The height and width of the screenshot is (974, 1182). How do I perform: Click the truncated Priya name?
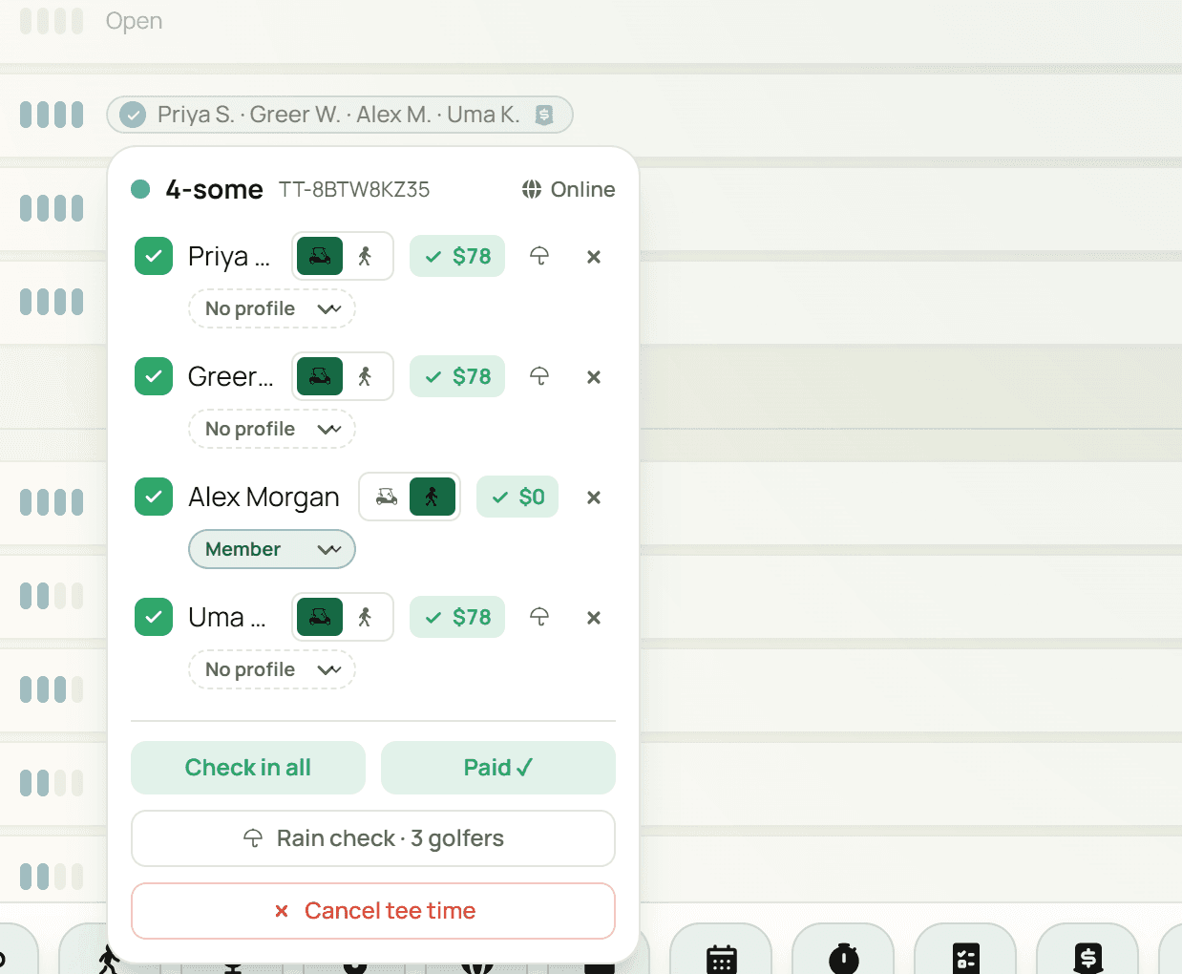[229, 256]
